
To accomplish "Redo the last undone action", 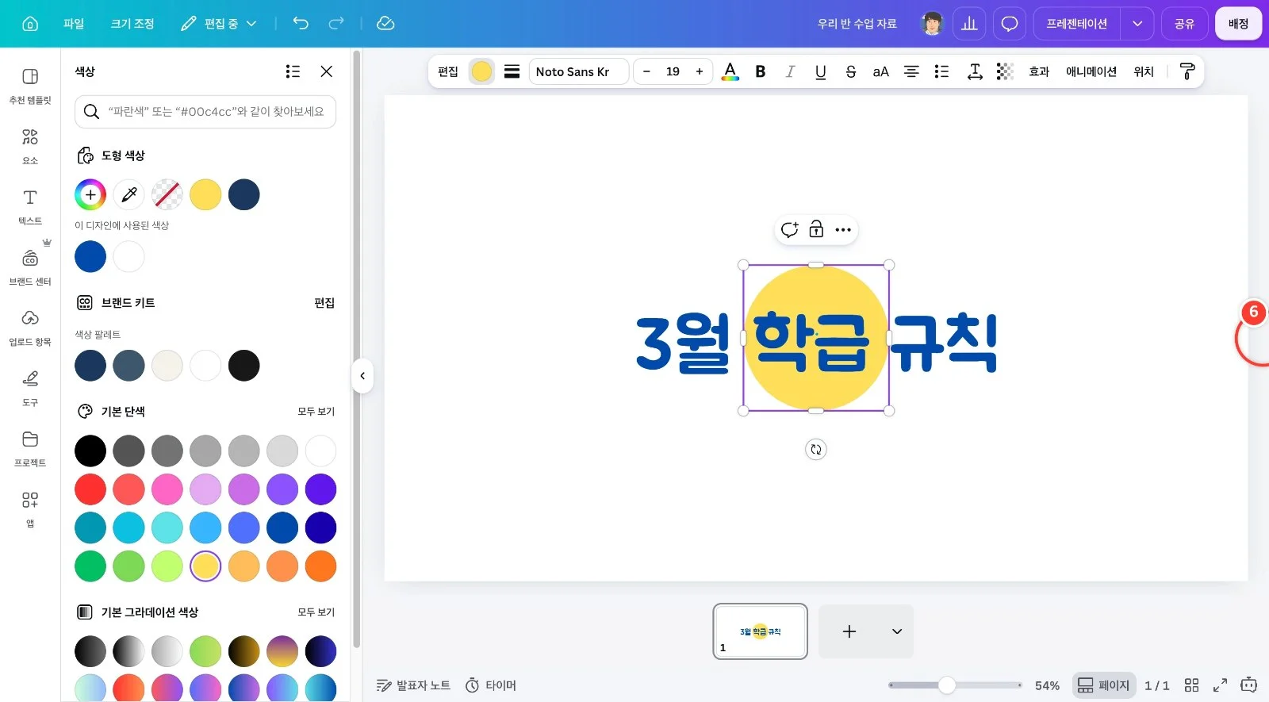I will [x=336, y=23].
